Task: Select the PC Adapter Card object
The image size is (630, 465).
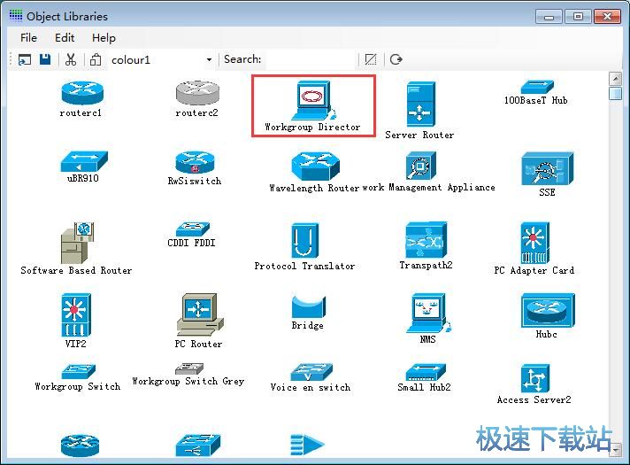Action: point(534,243)
